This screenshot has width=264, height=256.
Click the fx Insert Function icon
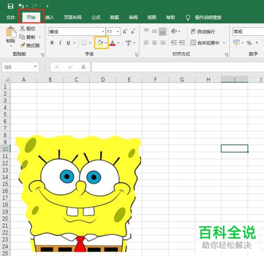83,67
